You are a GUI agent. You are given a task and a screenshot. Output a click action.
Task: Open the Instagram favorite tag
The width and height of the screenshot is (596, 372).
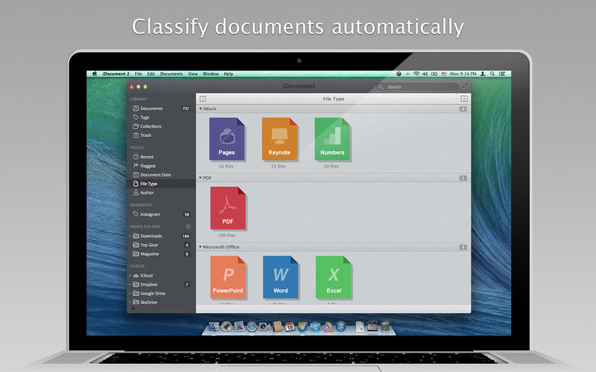pos(161,214)
